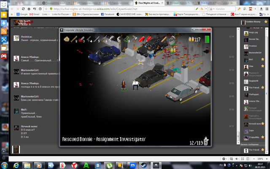
Task: Switch to the first Одноклассники tab
Action: coord(87,3)
